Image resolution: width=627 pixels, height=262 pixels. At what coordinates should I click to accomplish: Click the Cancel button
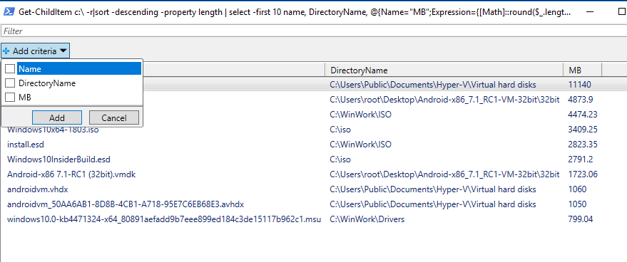(x=114, y=117)
